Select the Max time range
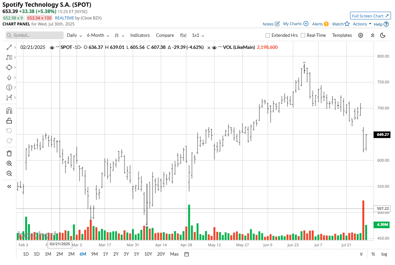The image size is (395, 265). pyautogui.click(x=174, y=254)
